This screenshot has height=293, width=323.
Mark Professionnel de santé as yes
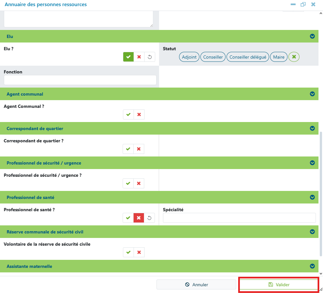128,218
